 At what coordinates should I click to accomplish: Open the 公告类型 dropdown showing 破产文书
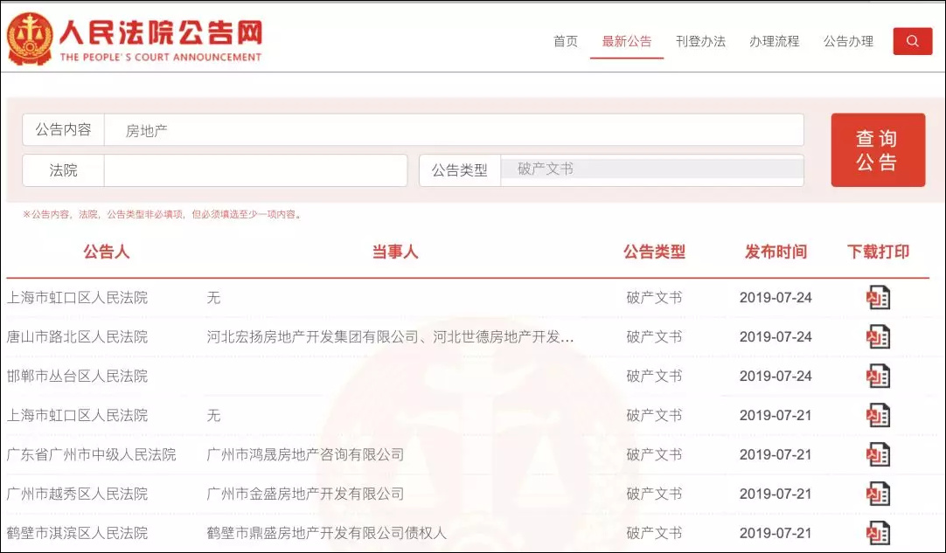(x=651, y=170)
